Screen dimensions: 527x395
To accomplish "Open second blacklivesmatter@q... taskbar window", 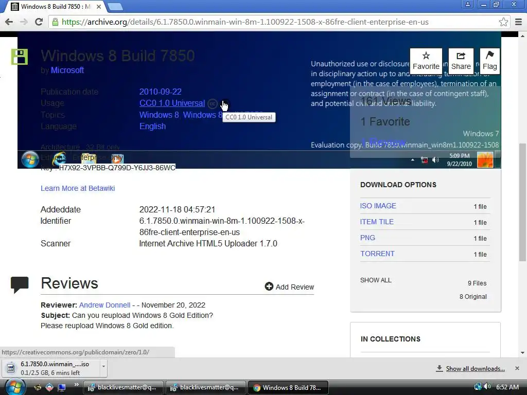I will pyautogui.click(x=205, y=387).
